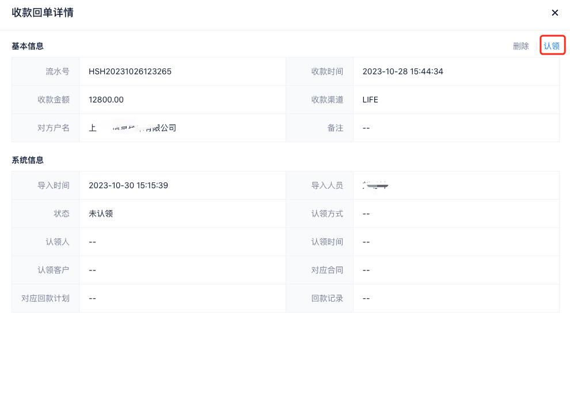Image resolution: width=570 pixels, height=415 pixels.
Task: Click the 导入人员 name value
Action: point(375,185)
